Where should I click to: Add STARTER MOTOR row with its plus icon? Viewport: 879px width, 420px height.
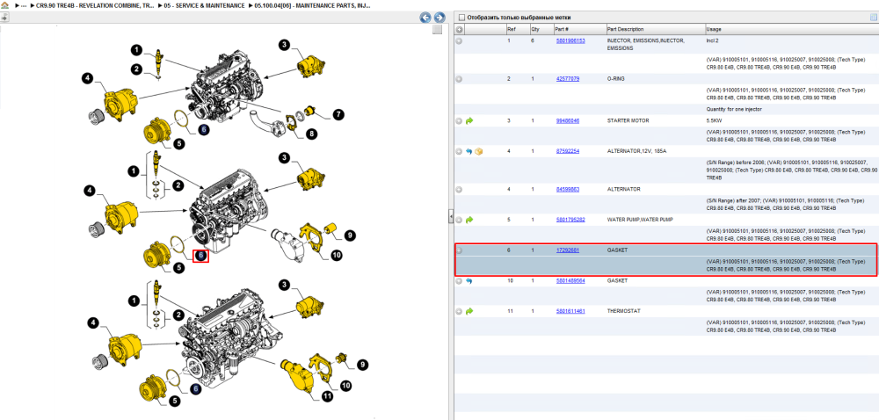point(459,121)
